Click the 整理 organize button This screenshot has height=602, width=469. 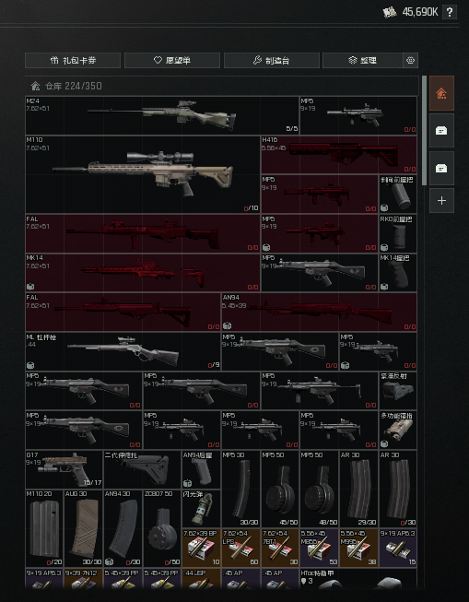pyautogui.click(x=363, y=60)
